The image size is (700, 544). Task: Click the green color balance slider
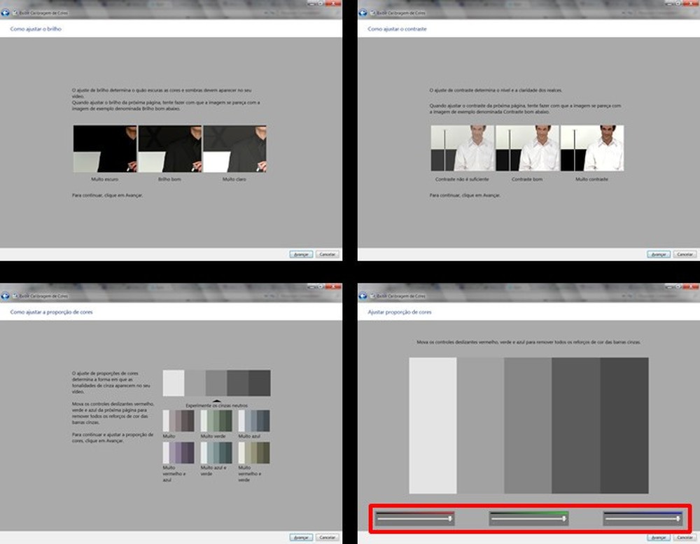[x=528, y=519]
